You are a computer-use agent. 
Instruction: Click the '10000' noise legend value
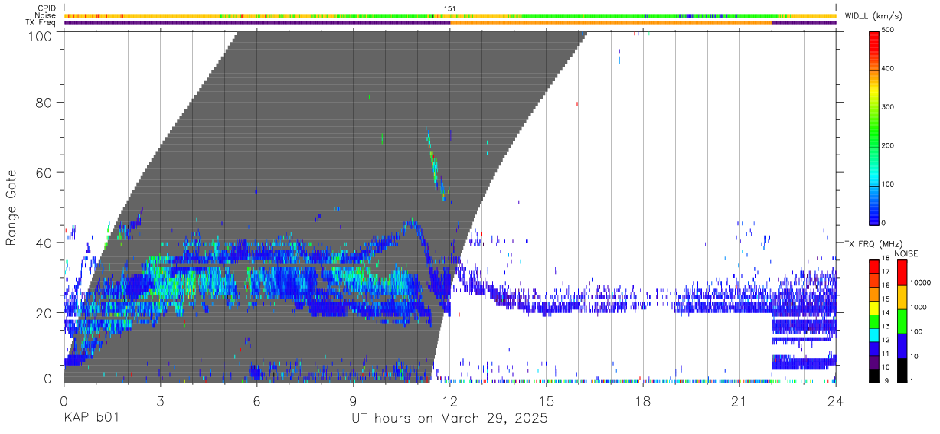[x=922, y=282]
